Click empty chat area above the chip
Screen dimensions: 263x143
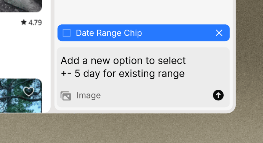[x=144, y=12]
